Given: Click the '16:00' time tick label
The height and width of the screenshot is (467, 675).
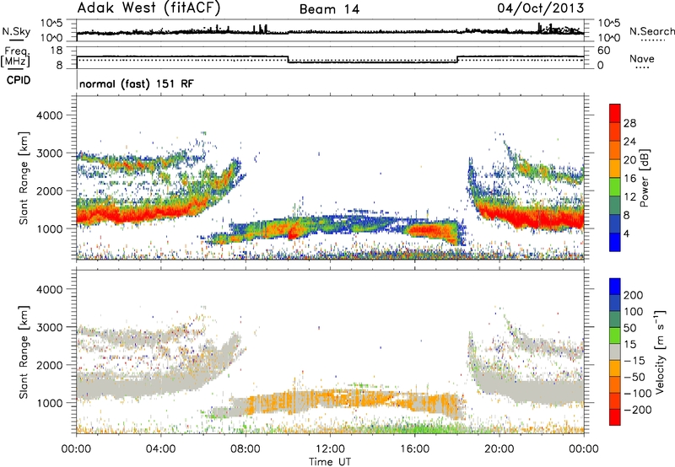Looking at the screenshot, I should coord(414,449).
